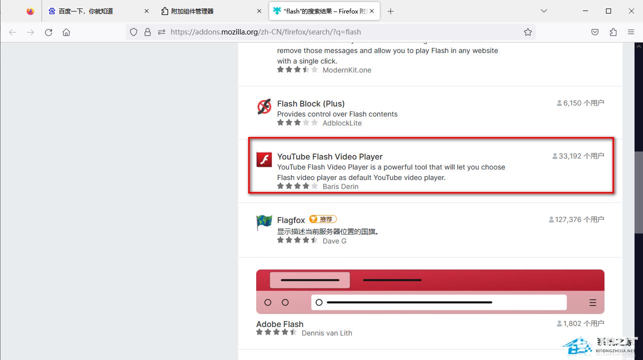Click the Flagfox flag icon
Viewport: 643px width, 360px height.
click(264, 222)
